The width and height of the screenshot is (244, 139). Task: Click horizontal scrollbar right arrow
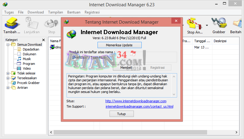click(236, 132)
